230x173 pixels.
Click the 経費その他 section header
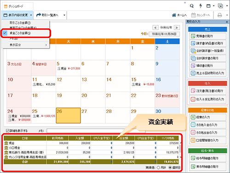(x=207, y=110)
